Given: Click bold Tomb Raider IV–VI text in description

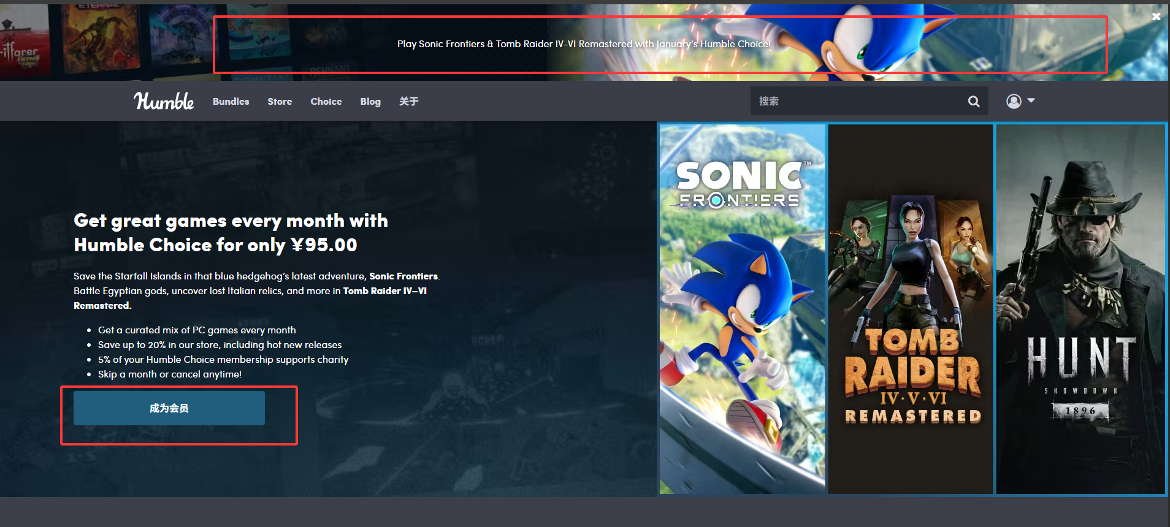Looking at the screenshot, I should click(384, 291).
